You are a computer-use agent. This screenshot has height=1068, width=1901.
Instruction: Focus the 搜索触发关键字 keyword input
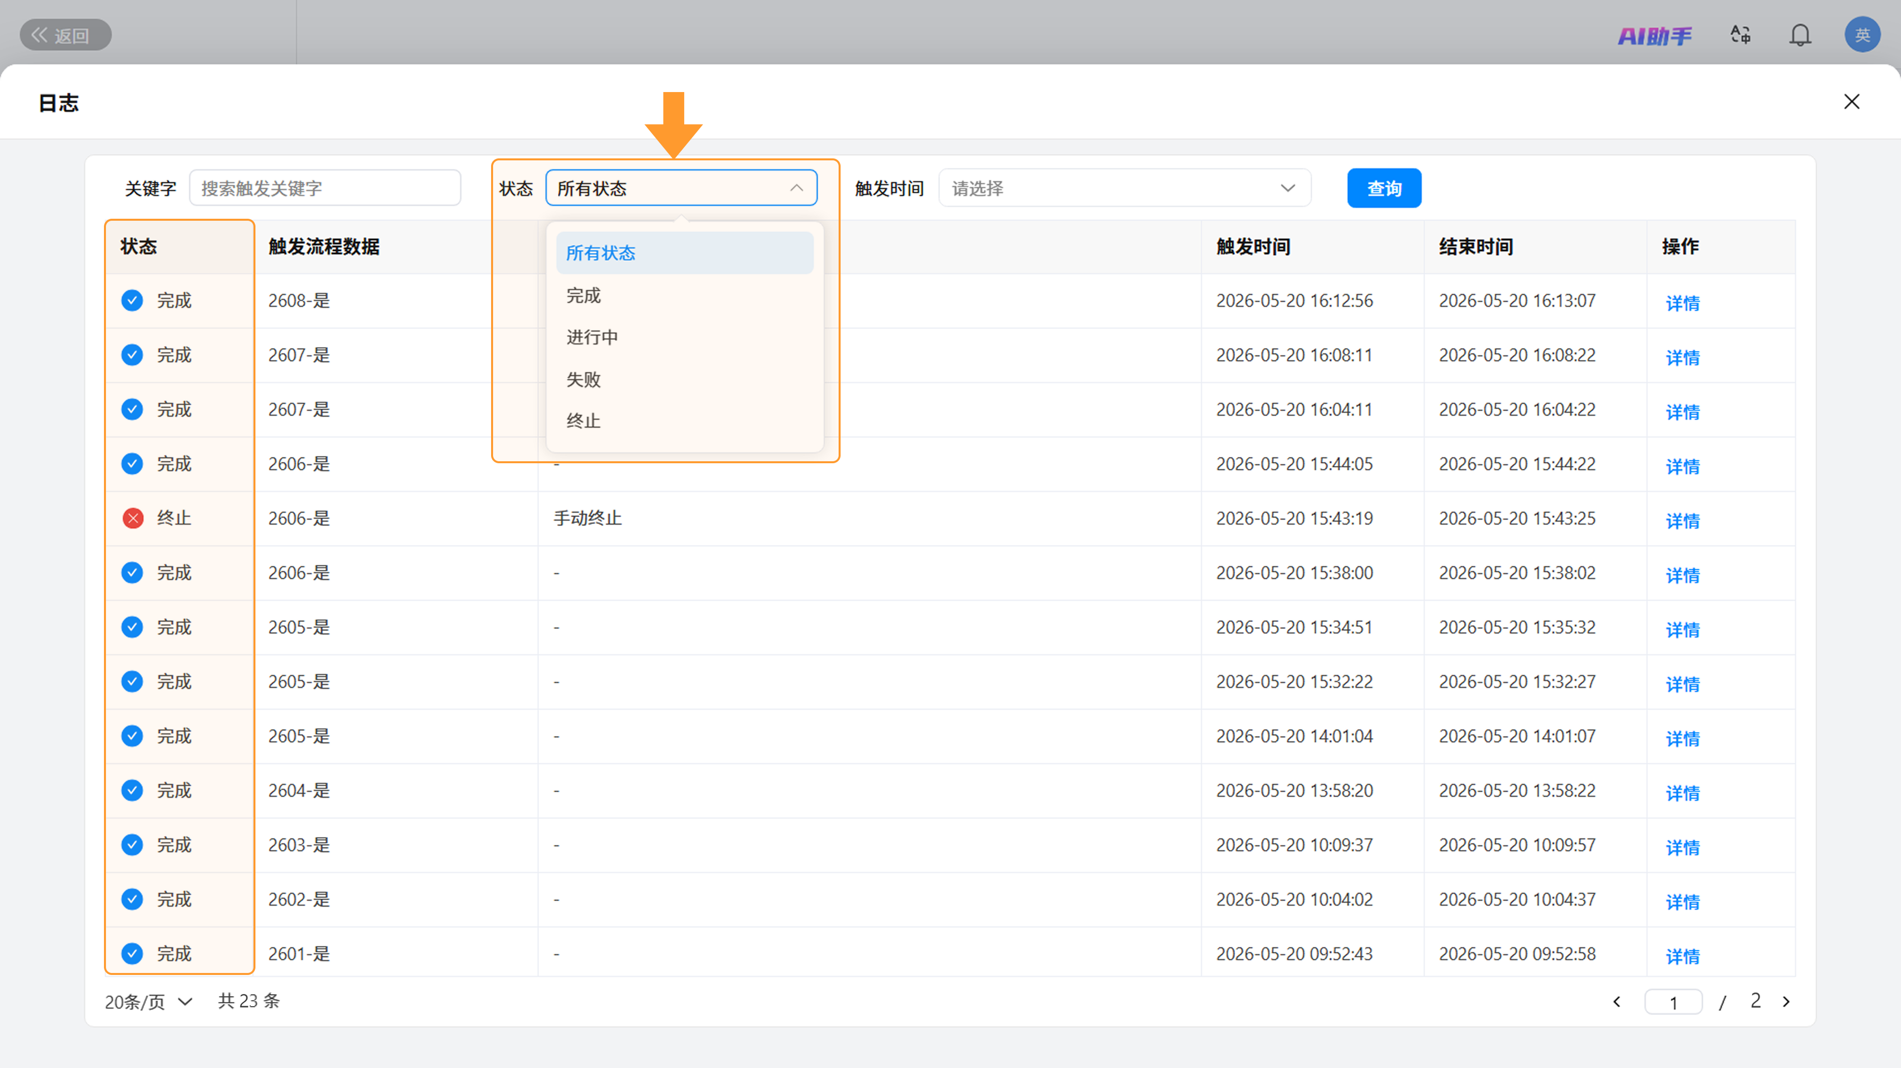[x=325, y=188]
